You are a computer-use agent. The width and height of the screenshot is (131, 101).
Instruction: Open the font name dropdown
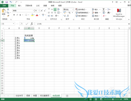34,11
